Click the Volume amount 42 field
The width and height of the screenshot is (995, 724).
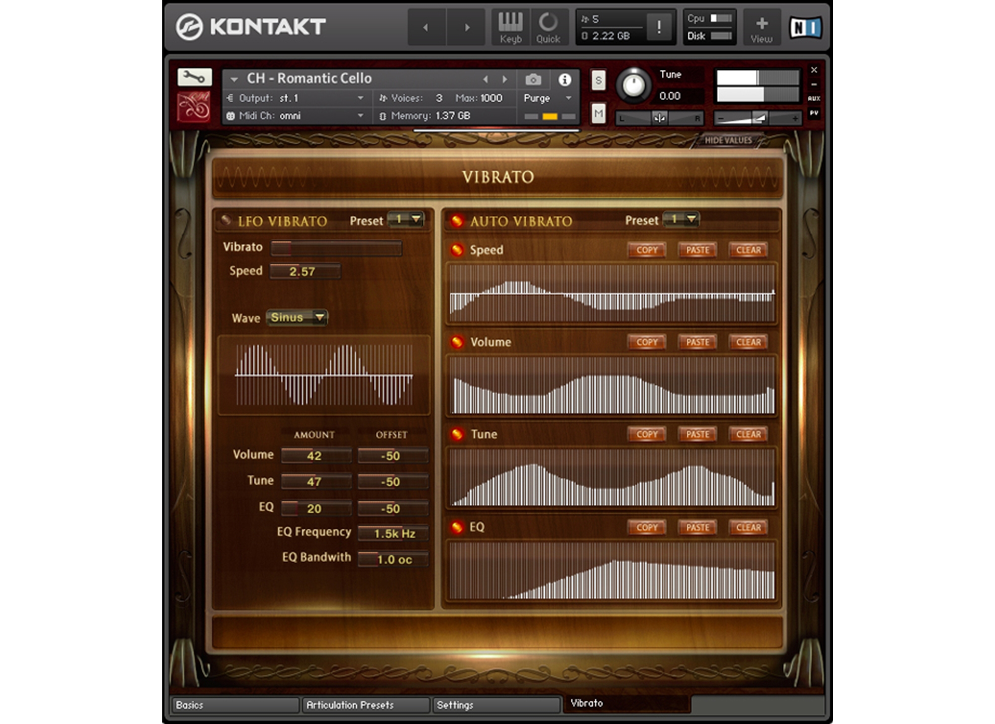tap(316, 456)
